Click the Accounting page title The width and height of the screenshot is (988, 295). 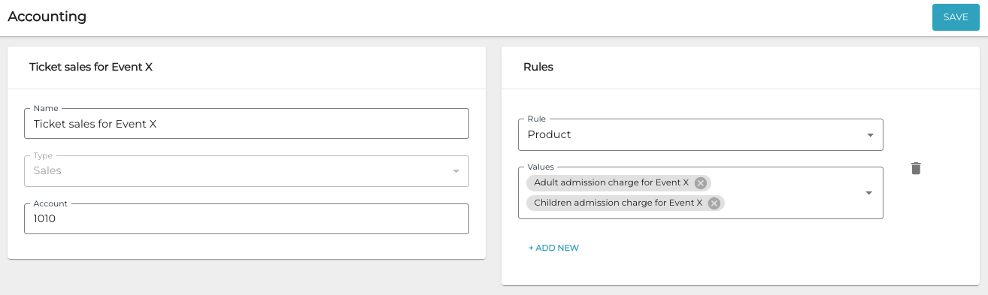point(47,17)
